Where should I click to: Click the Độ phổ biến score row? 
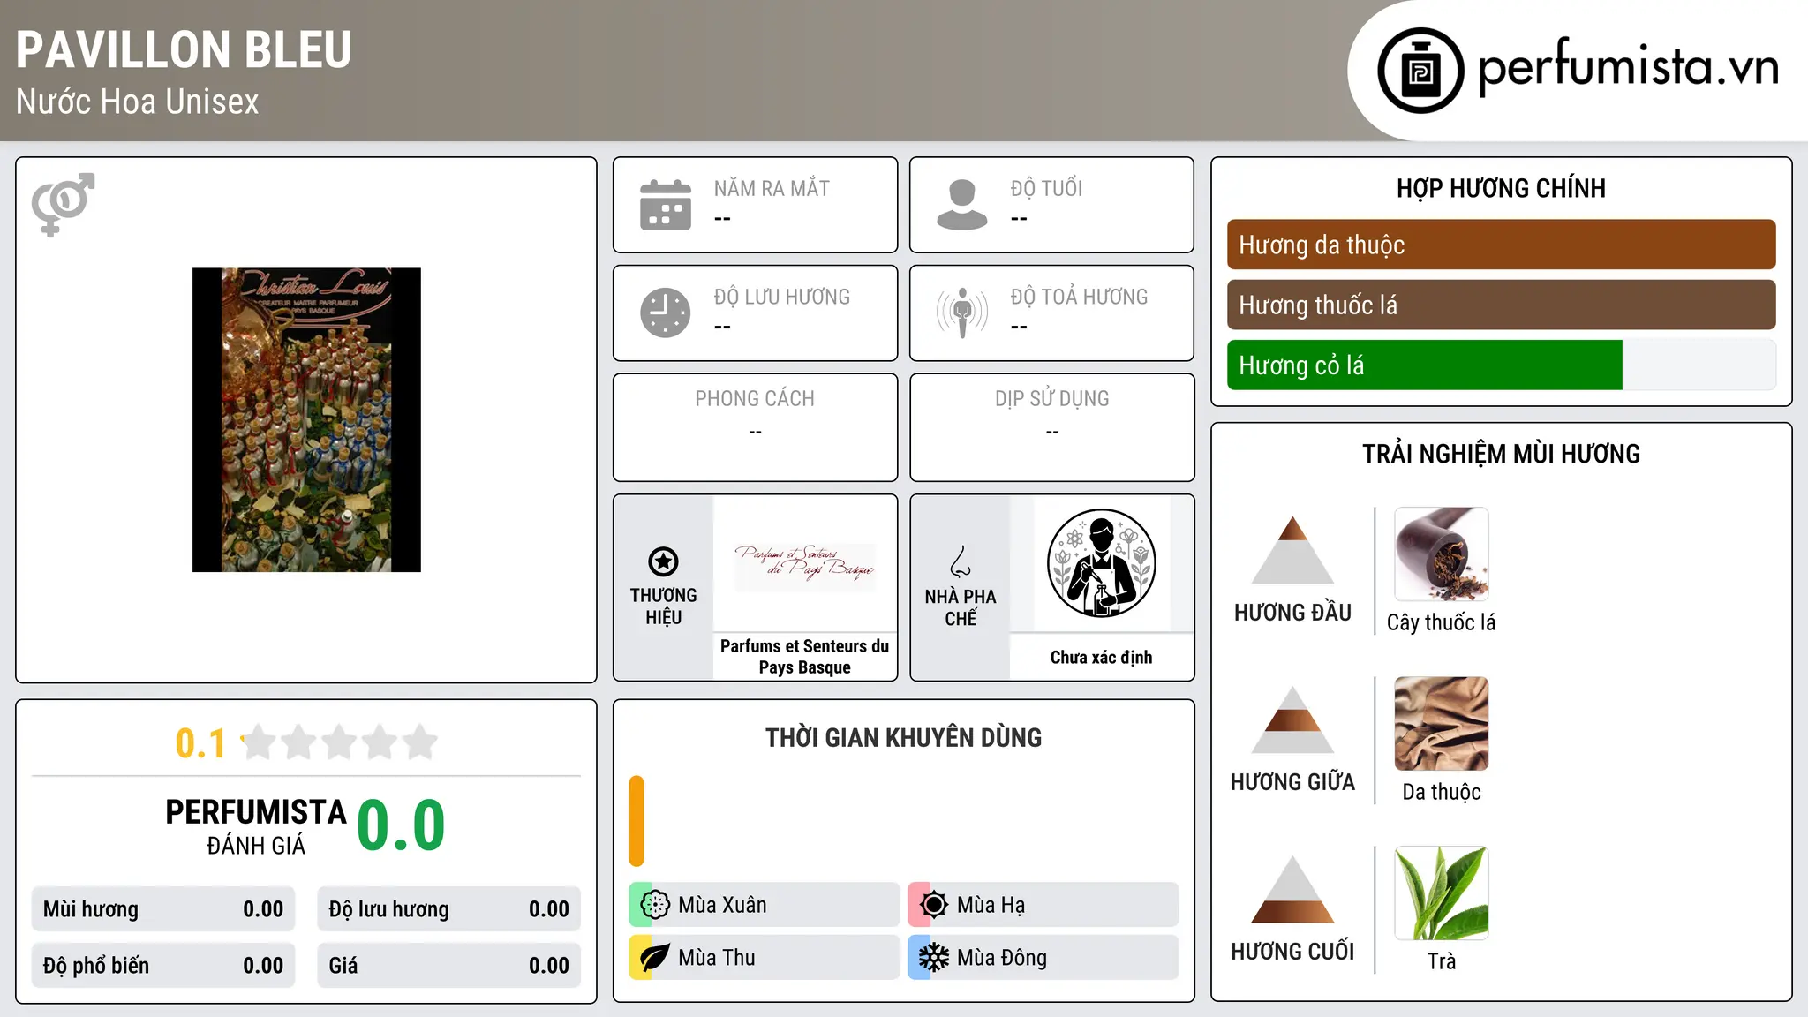coord(163,966)
